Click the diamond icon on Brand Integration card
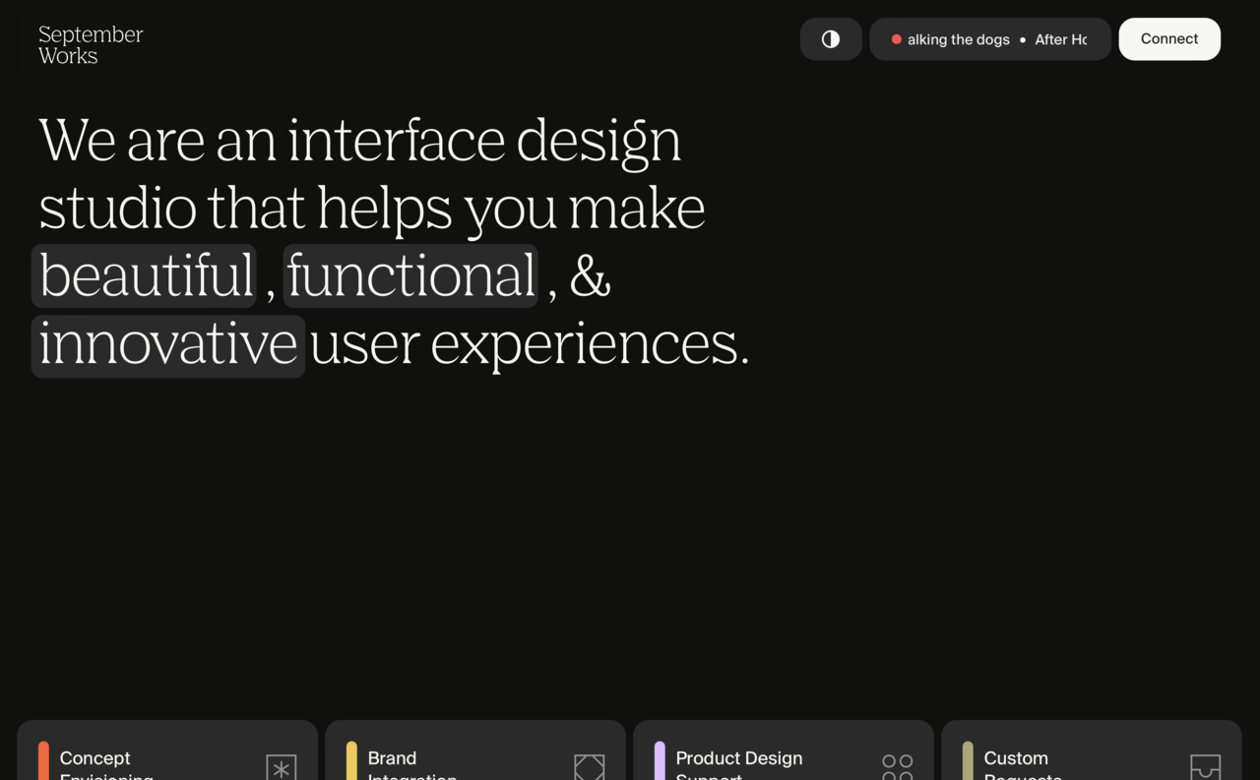1260x780 pixels. (589, 767)
